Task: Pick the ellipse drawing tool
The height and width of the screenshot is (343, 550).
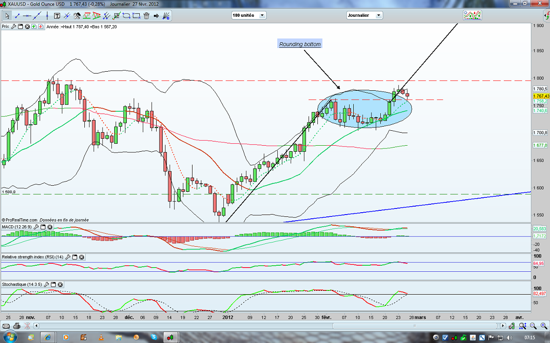Action: [x=126, y=16]
